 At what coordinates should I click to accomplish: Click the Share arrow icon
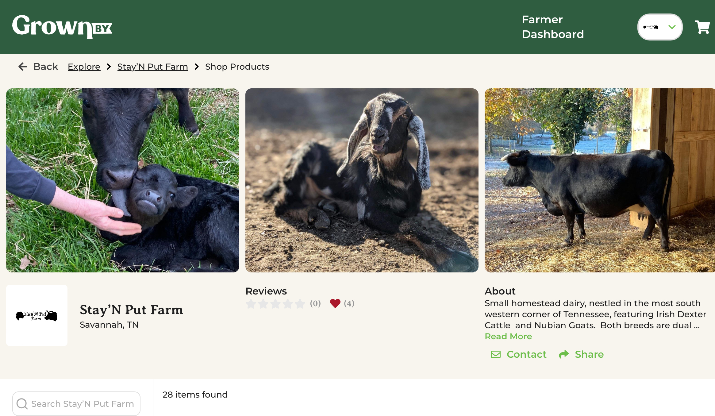tap(564, 354)
